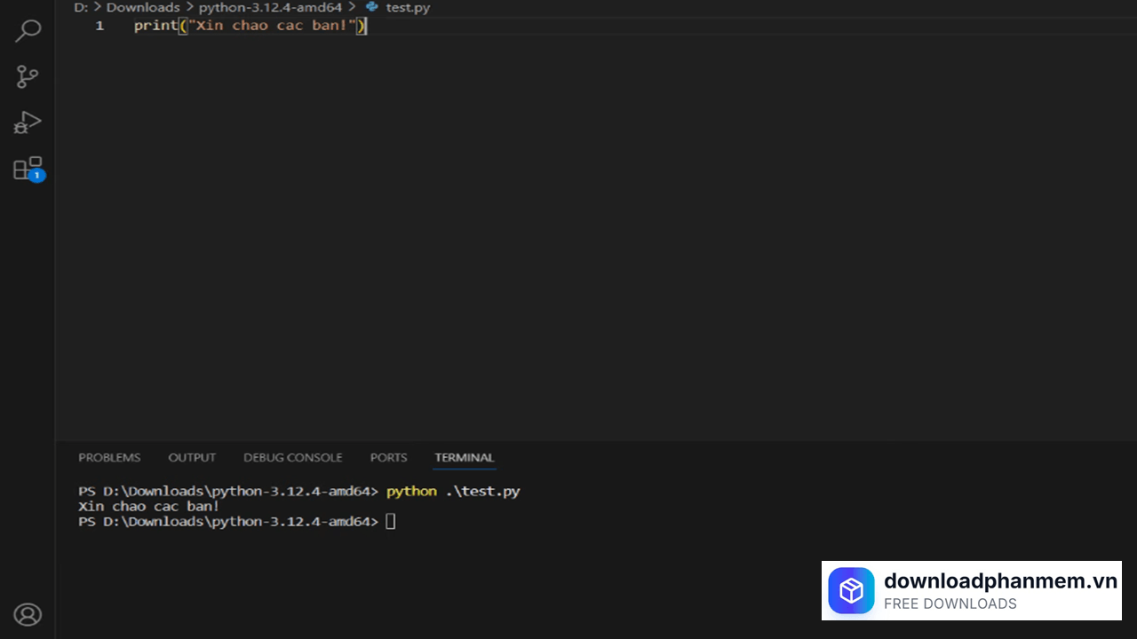Image resolution: width=1137 pixels, height=639 pixels.
Task: Open the Source Control view
Action: (x=28, y=76)
